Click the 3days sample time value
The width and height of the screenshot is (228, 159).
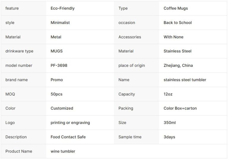(x=169, y=137)
